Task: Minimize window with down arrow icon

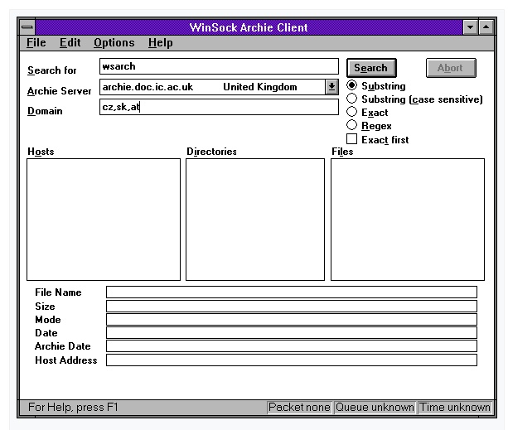Action: [471, 27]
